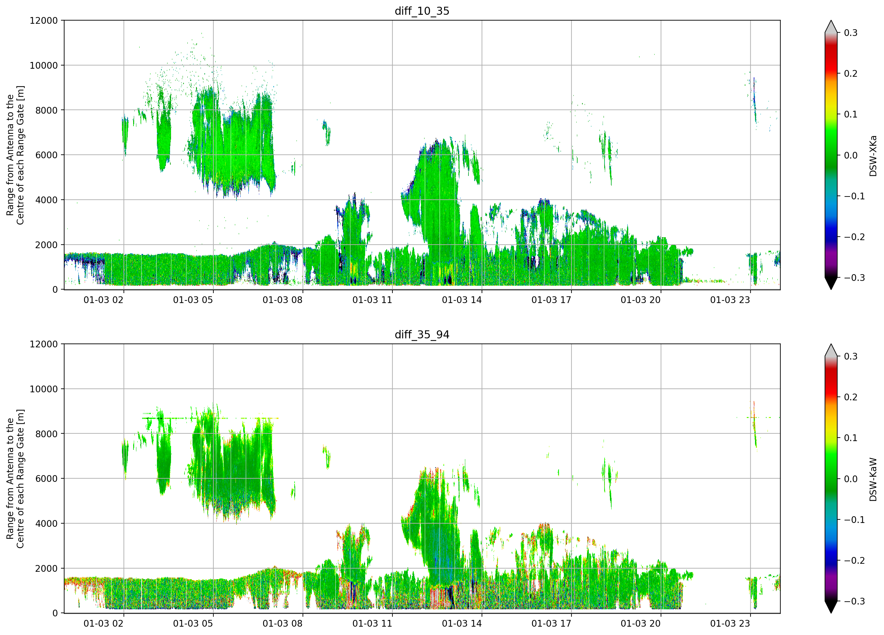Click the 0.2 tick on DSW-KaW colorbar

pos(851,397)
